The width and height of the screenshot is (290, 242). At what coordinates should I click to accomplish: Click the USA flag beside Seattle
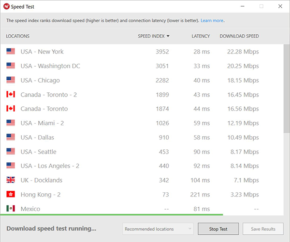click(11, 152)
